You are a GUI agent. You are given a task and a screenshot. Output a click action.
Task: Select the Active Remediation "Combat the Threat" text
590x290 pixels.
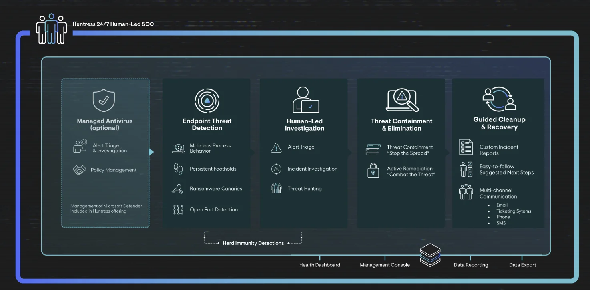[411, 171]
